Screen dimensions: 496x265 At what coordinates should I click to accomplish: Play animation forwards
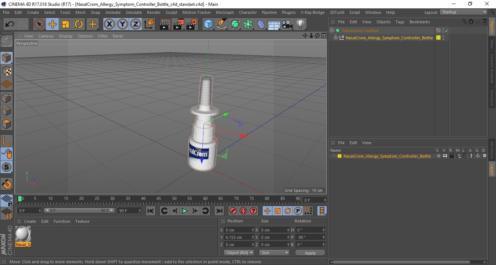pos(185,211)
